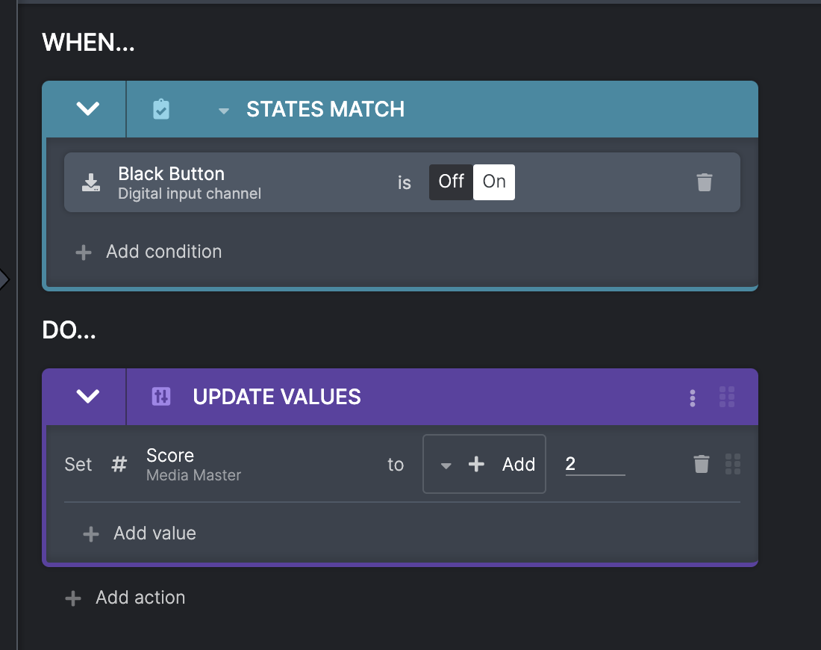Image resolution: width=821 pixels, height=650 pixels.
Task: Delete the Score value row
Action: click(x=701, y=464)
